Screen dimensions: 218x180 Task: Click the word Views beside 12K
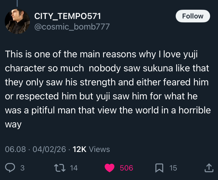point(99,149)
